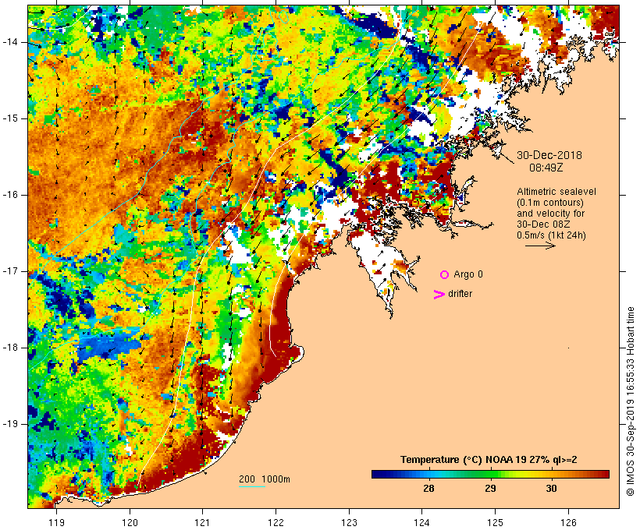Image resolution: width=640 pixels, height=530 pixels.
Task: Click the '123' longitude axis label
Action: (x=349, y=522)
